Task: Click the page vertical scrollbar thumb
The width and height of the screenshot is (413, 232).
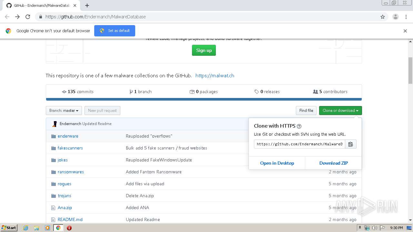Action: (410, 70)
